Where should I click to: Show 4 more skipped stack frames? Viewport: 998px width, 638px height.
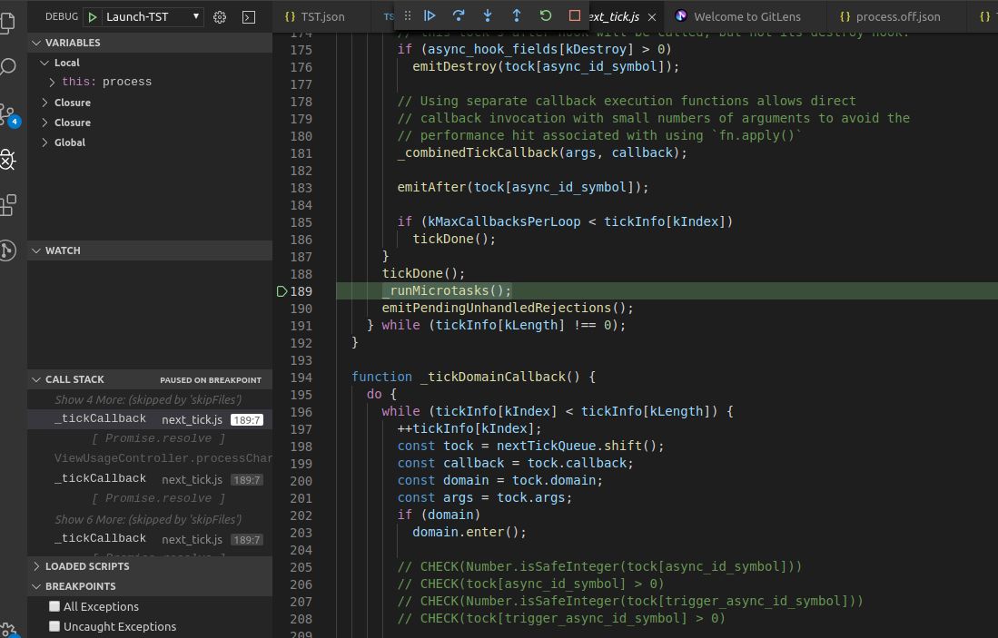coord(148,399)
